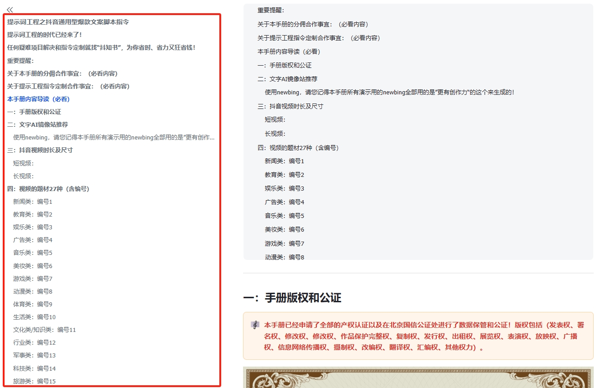Go to 三：抖音视频时长及尺寸 in sidebar
Screen dimensions: 596x388
pos(40,150)
